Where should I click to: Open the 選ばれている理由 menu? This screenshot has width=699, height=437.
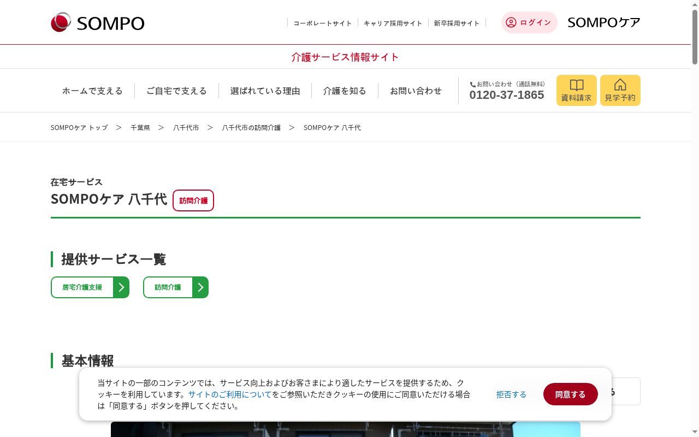[x=265, y=91]
